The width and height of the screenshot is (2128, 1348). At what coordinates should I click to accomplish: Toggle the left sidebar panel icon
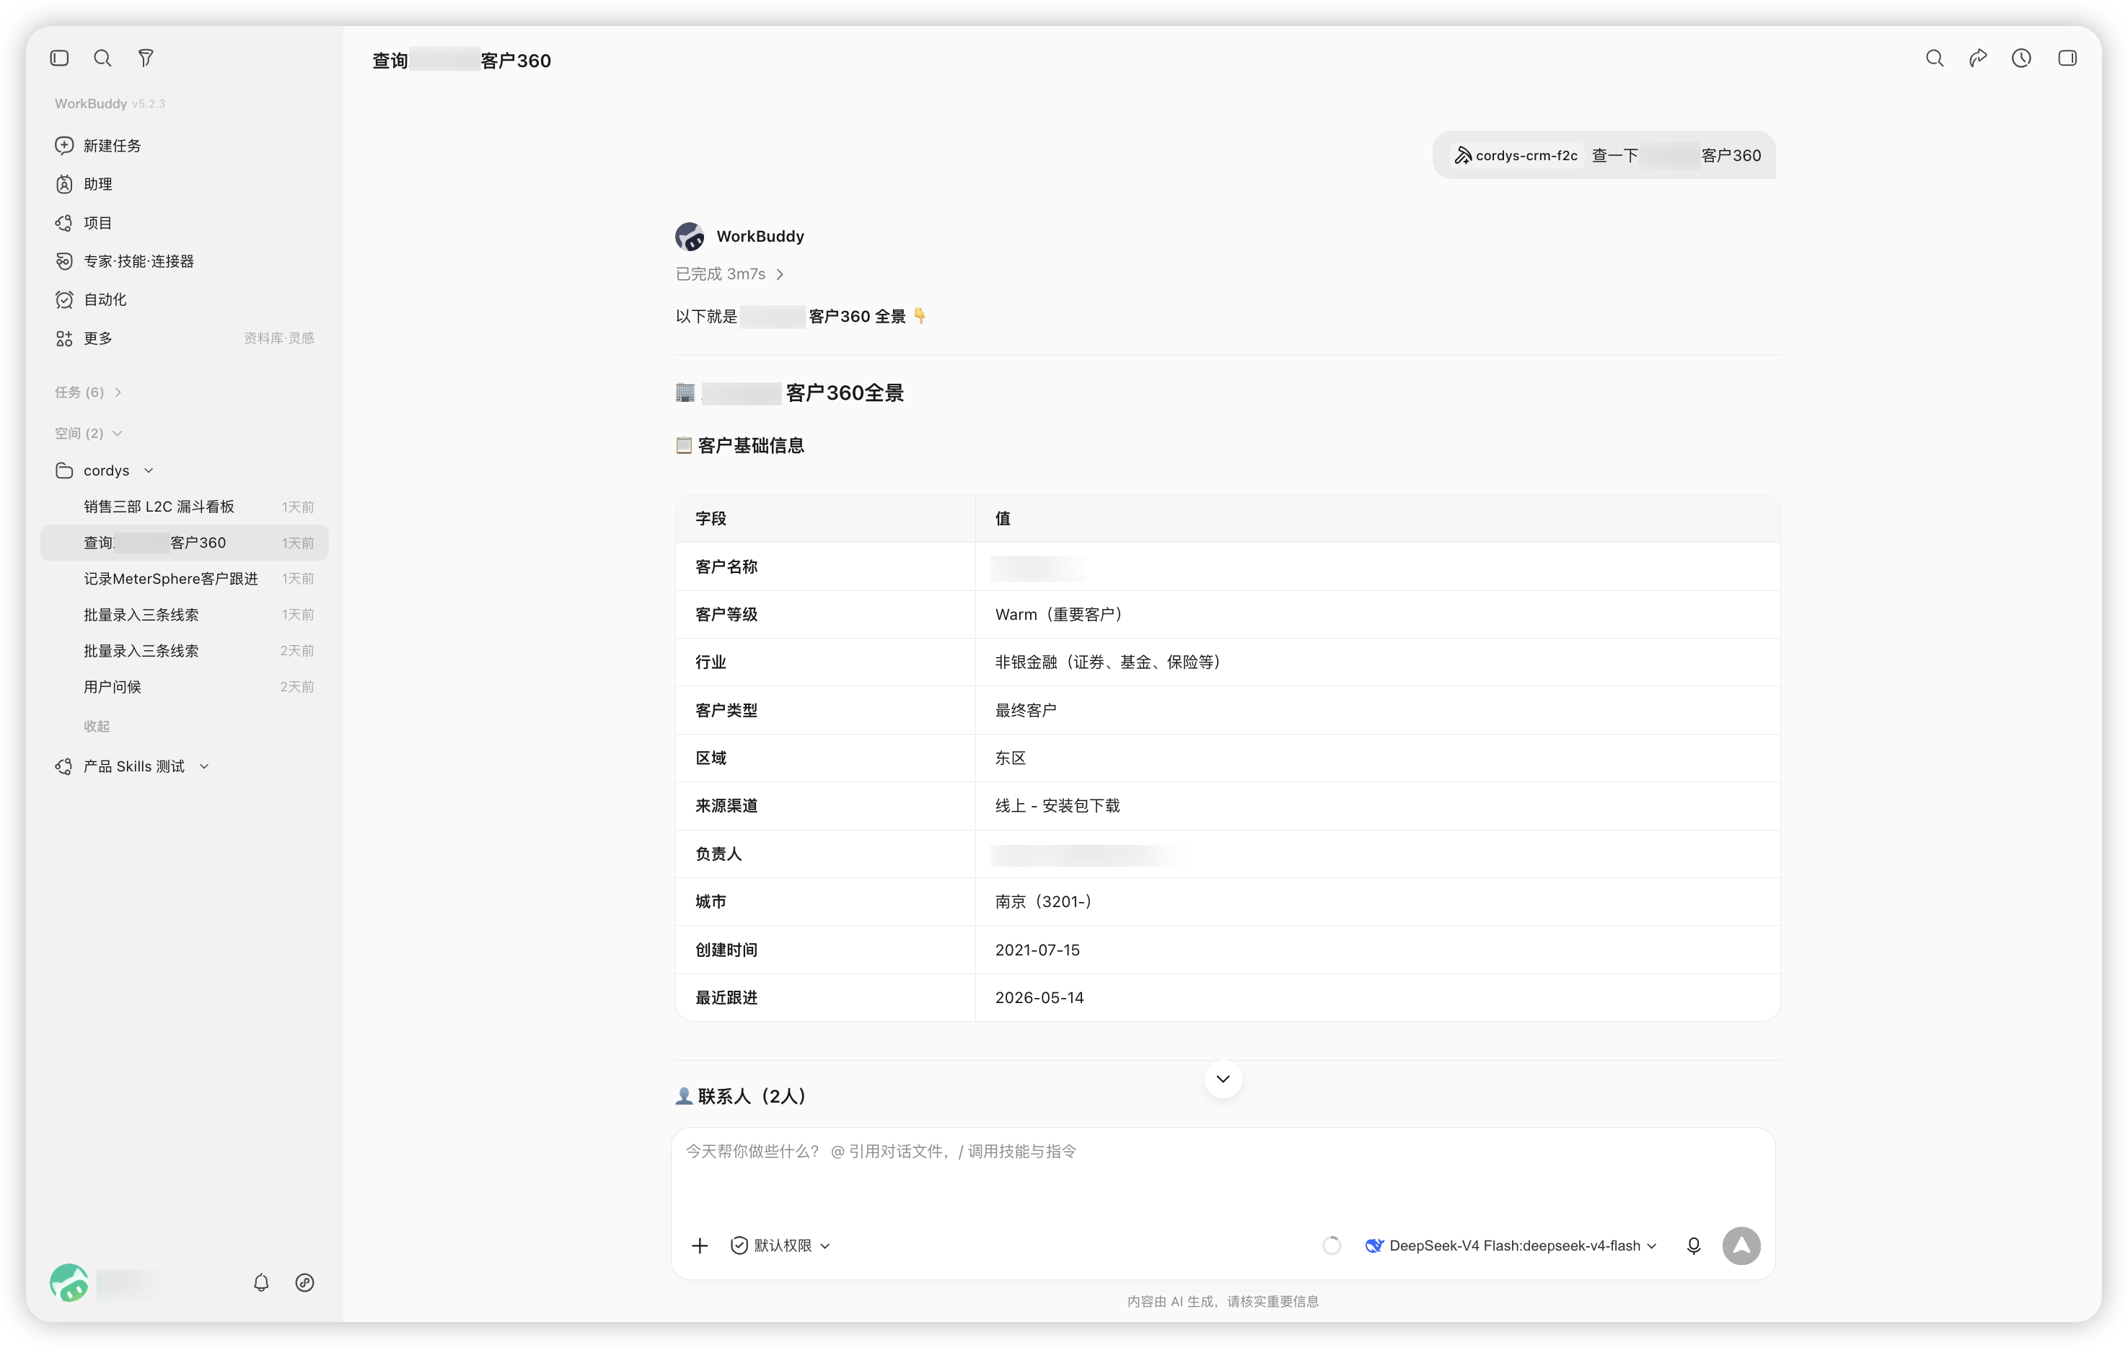point(59,58)
